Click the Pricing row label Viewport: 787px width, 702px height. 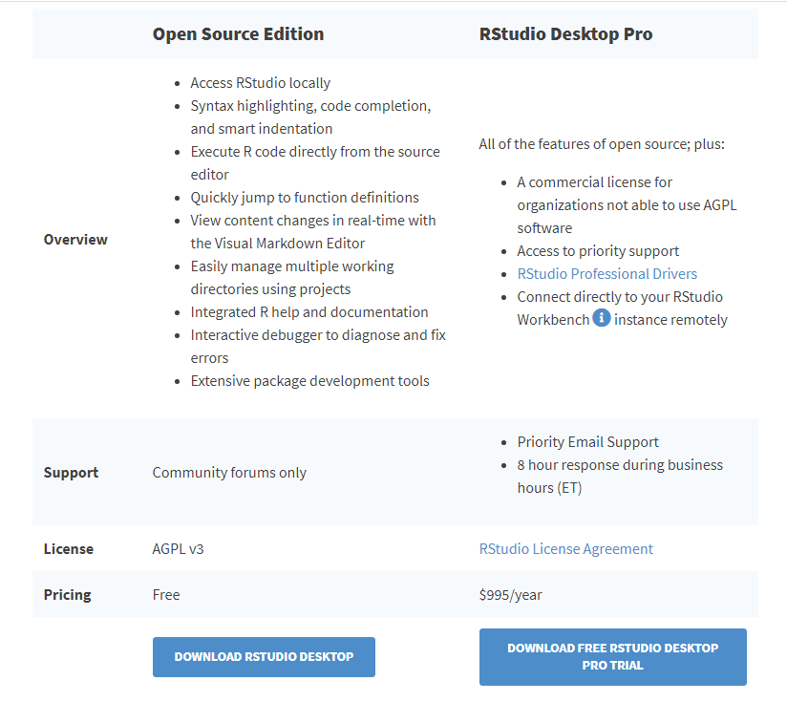67,595
